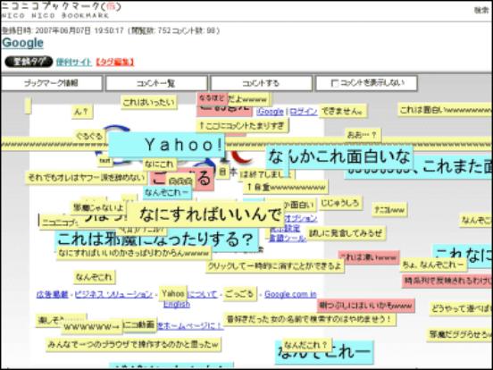Switch to the ブックマーク情報 tab
This screenshot has width=493, height=370.
click(52, 83)
